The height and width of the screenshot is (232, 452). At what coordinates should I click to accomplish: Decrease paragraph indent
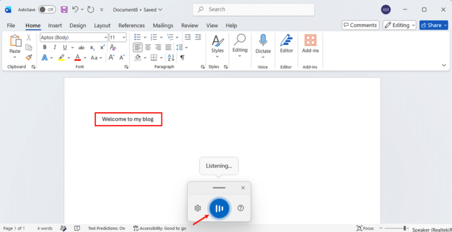click(188, 38)
